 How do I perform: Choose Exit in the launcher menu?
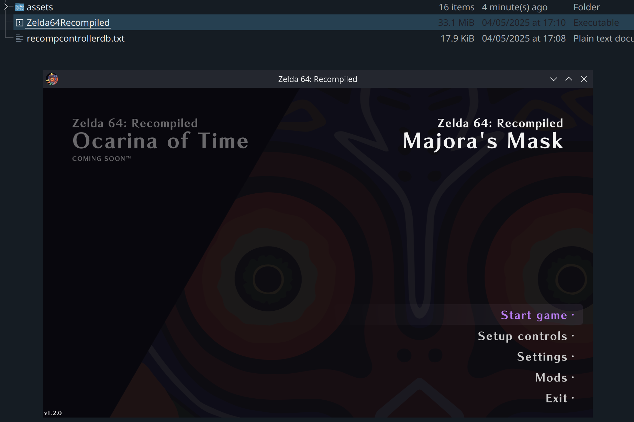tap(556, 398)
